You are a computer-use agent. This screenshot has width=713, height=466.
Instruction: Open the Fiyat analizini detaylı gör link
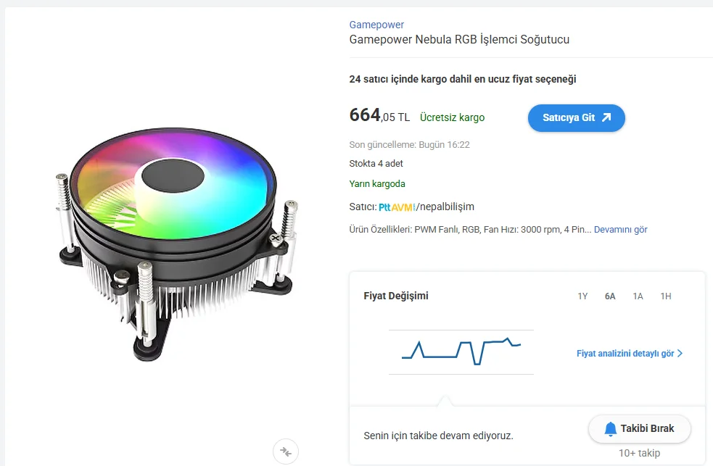625,354
